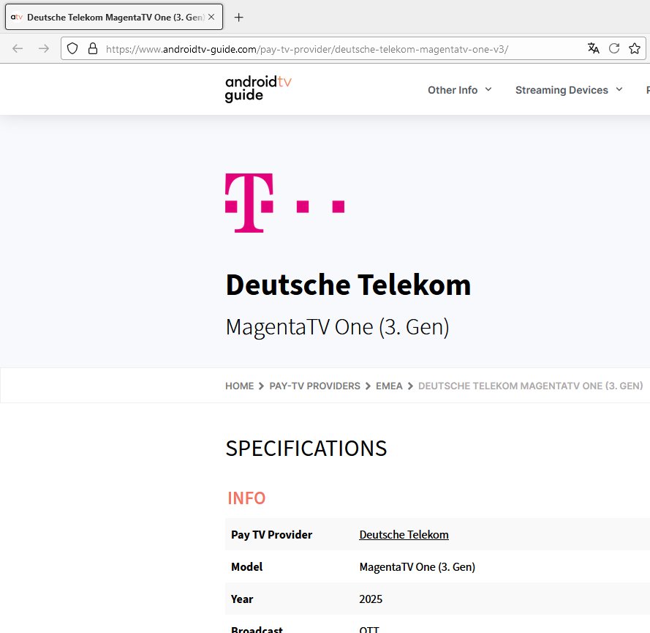Click the URL address bar field
Viewport: 650px width, 633px height.
tap(336, 49)
